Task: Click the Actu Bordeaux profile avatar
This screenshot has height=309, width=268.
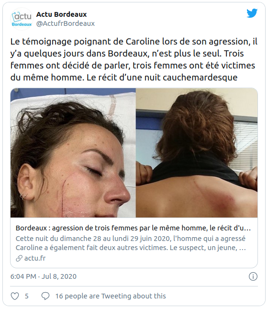Action: [22, 19]
